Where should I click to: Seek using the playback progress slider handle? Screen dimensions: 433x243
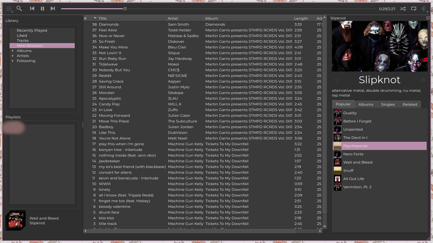click(x=125, y=9)
